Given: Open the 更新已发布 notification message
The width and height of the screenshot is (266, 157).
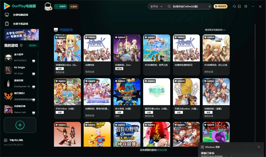Looking at the screenshot, I should 208,153.
